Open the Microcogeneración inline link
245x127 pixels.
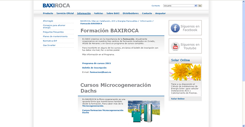pos(93,106)
